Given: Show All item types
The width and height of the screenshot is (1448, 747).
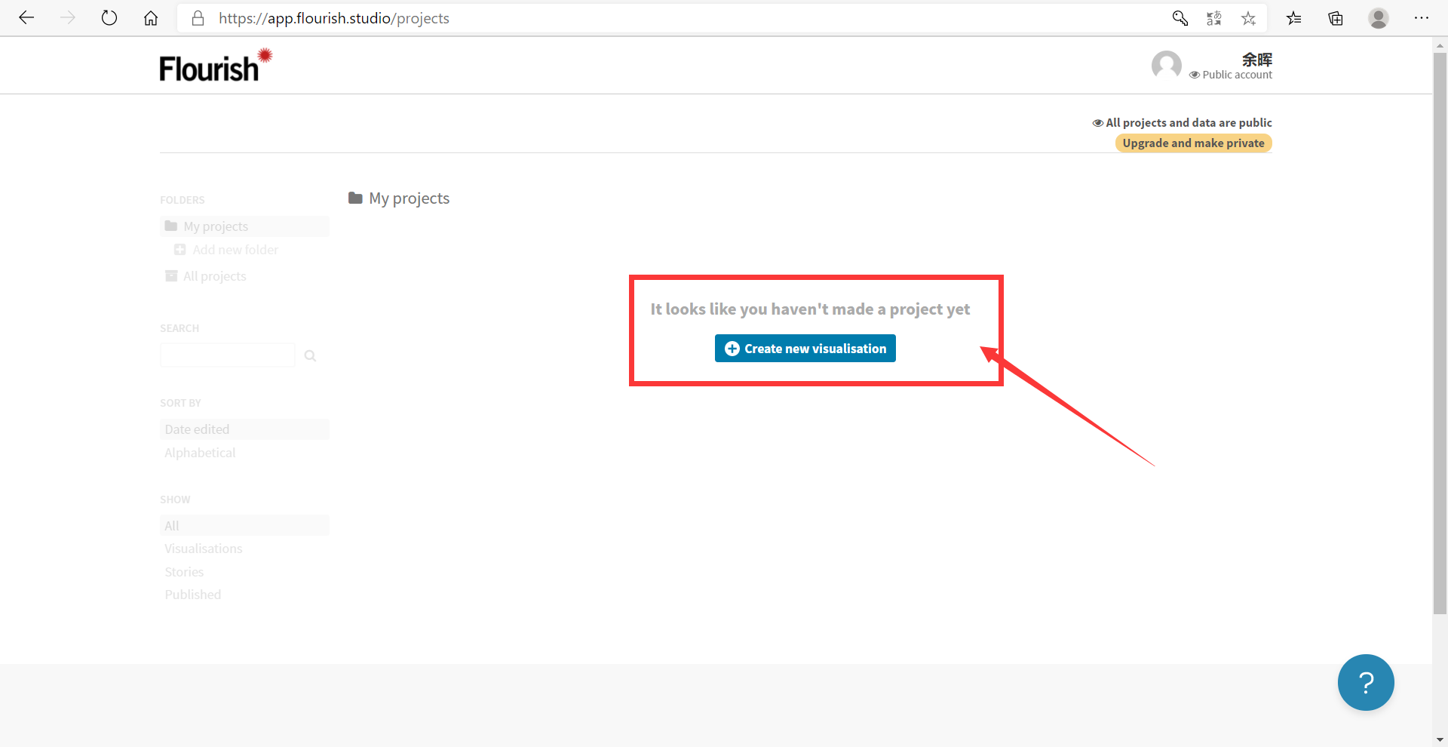Looking at the screenshot, I should (244, 526).
